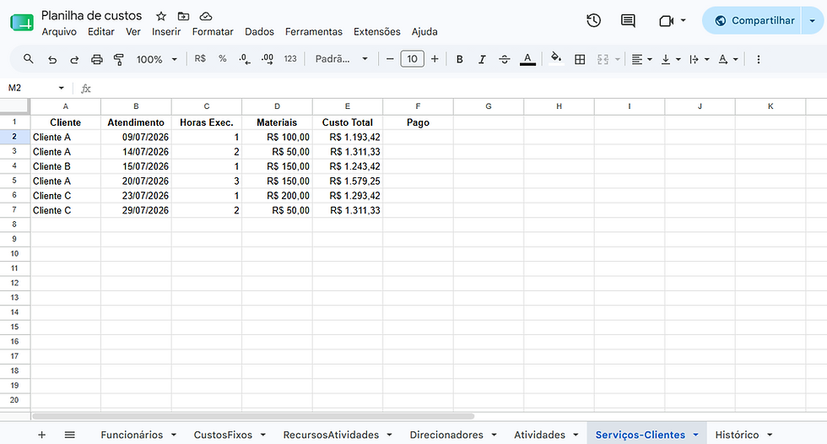Open the Formatar menu
The width and height of the screenshot is (827, 444).
click(213, 31)
